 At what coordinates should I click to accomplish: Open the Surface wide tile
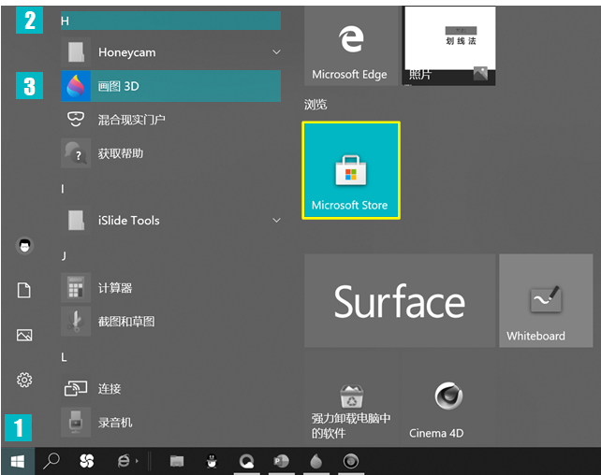[400, 301]
